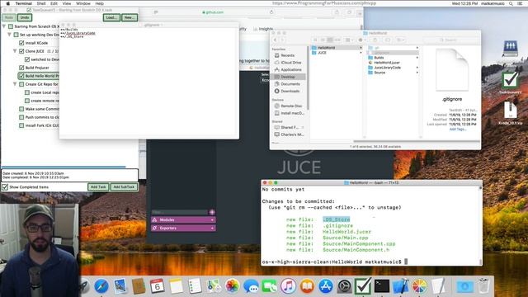Click the Finder back arrow button
This screenshot has height=297, width=528.
[x=275, y=40]
